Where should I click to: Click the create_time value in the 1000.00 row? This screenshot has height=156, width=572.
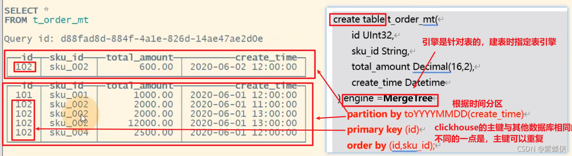point(244,95)
